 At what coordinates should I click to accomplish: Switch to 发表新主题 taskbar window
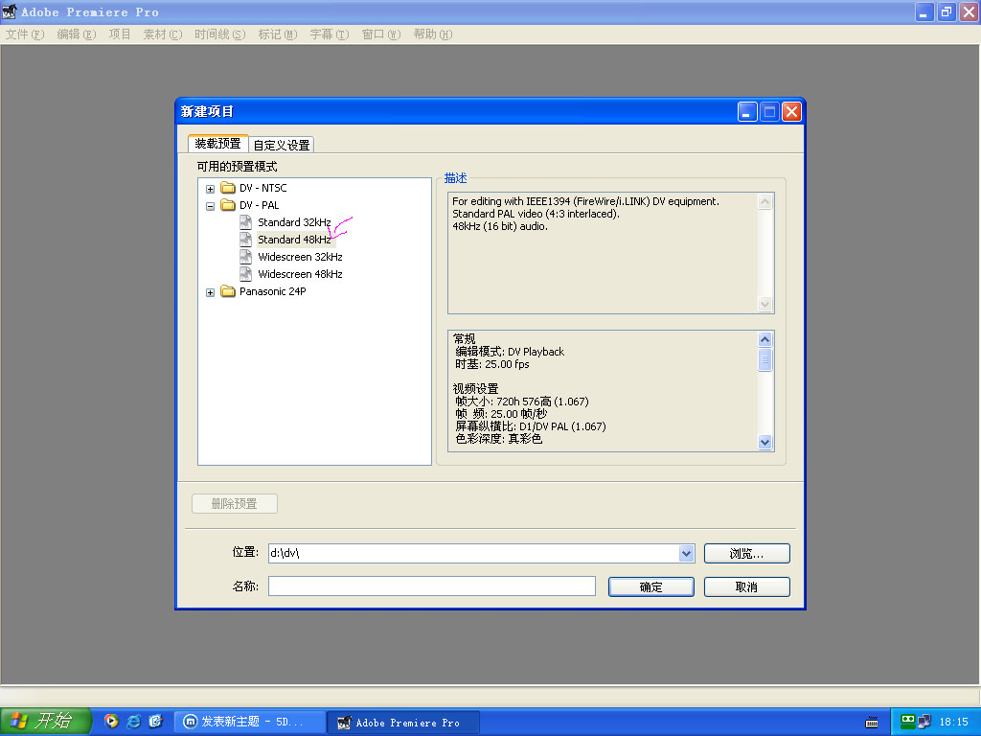point(250,722)
